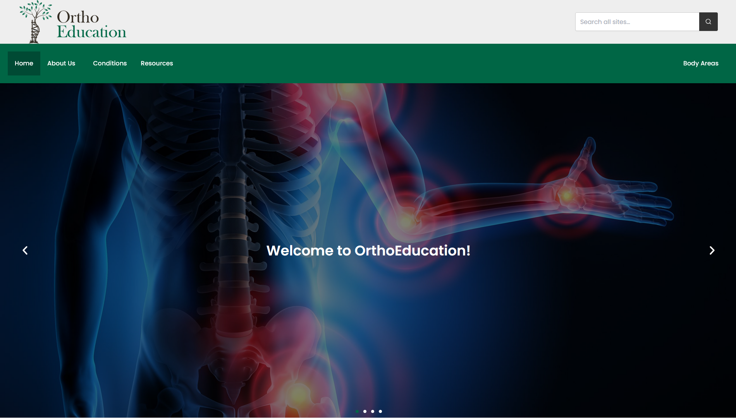The height and width of the screenshot is (418, 736).
Task: Click the left arrow to view previous slide
Action: [25, 250]
